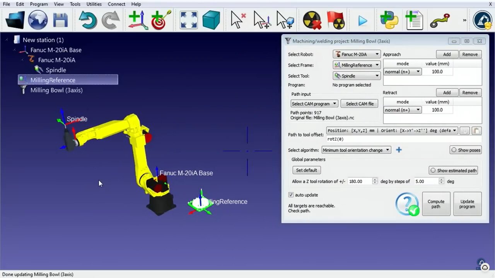The height and width of the screenshot is (278, 495).
Task: Click the Update program button
Action: point(467,204)
